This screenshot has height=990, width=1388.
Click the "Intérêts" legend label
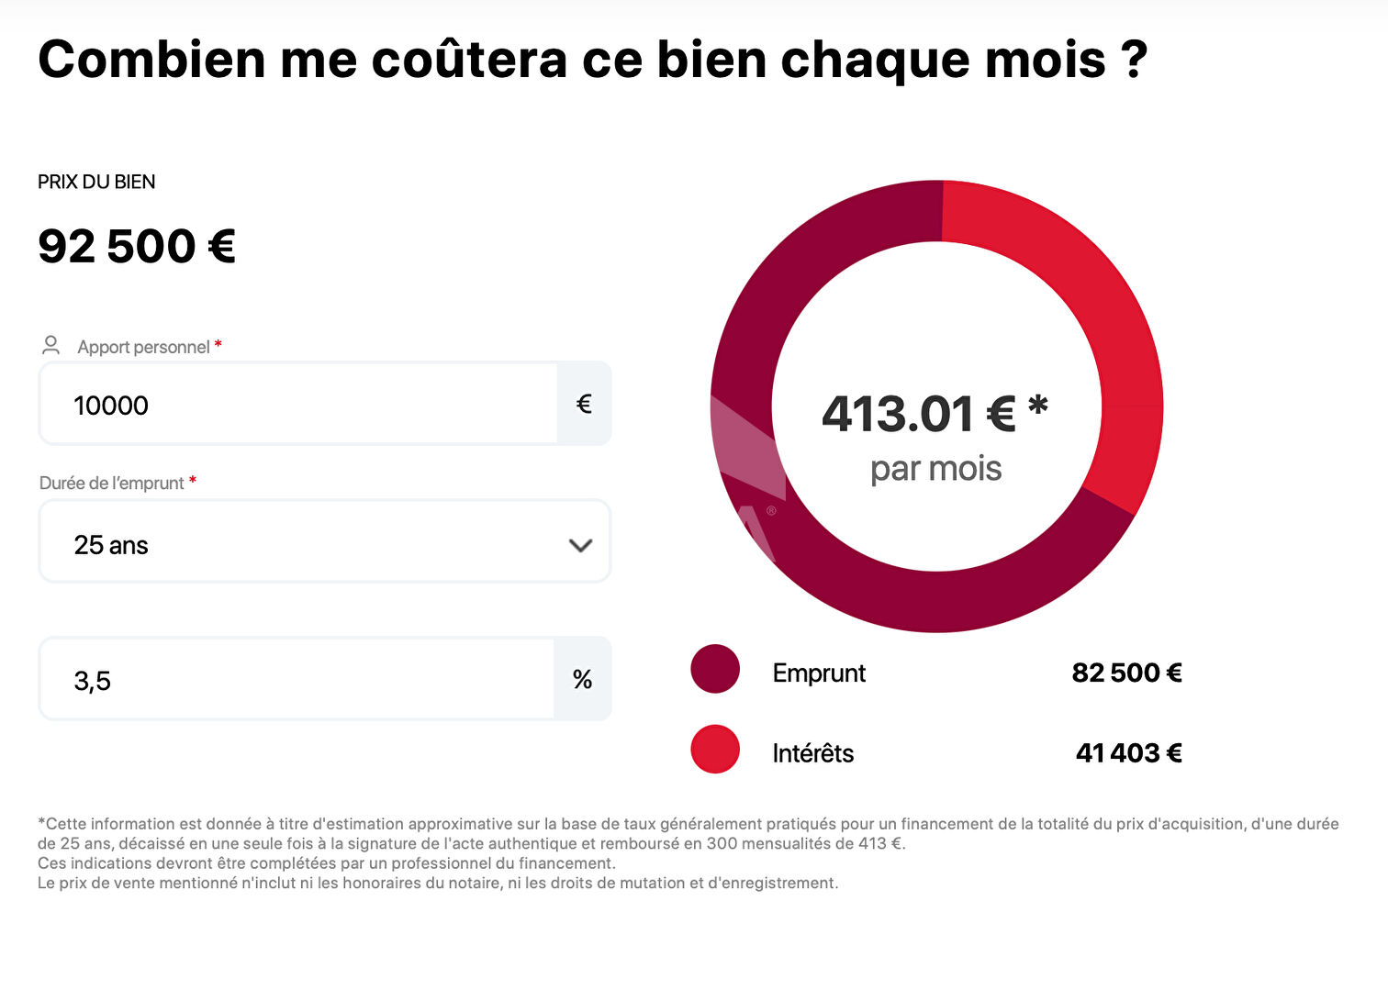pos(812,753)
